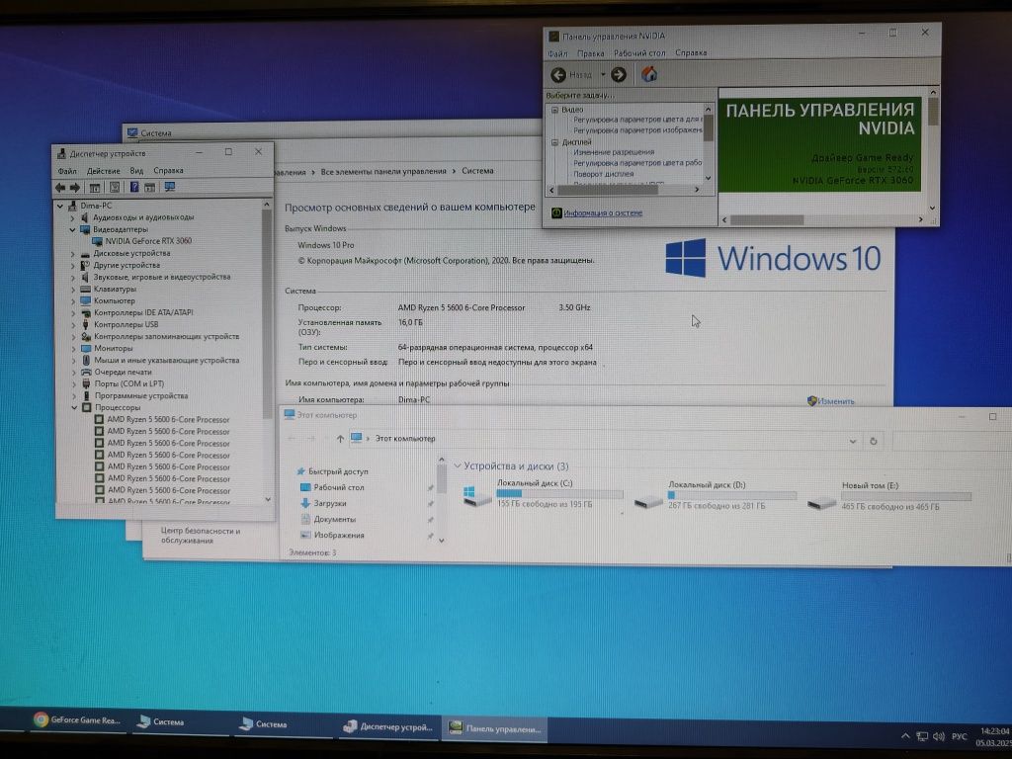This screenshot has height=759, width=1012.
Task: Collapse the Устройства и диски group chevron
Action: point(457,465)
